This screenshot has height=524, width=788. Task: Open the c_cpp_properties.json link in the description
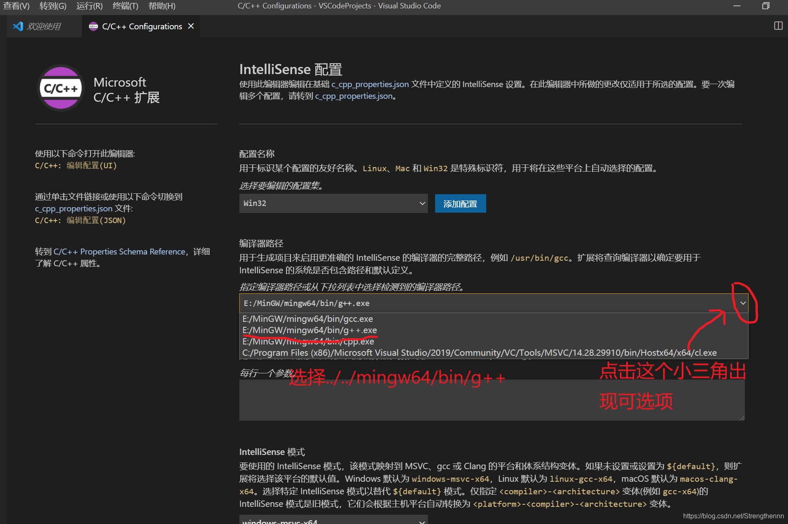370,84
